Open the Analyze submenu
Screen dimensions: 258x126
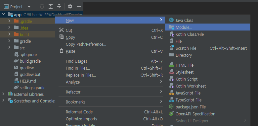(110, 82)
